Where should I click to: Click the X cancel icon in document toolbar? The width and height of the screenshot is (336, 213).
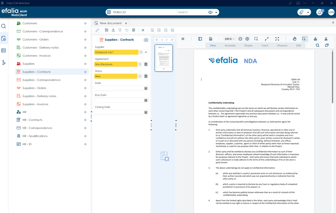coord(143,30)
